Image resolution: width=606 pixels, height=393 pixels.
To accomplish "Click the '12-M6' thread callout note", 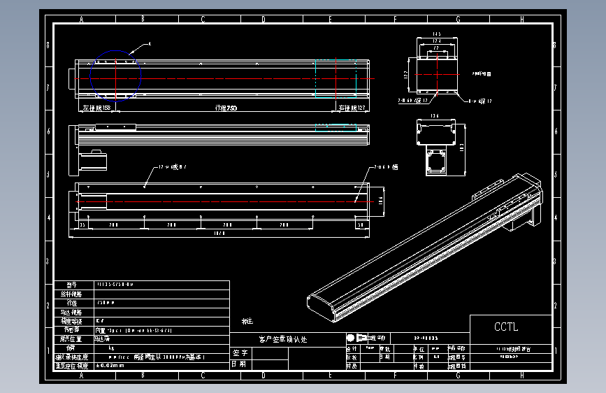I will (172, 167).
